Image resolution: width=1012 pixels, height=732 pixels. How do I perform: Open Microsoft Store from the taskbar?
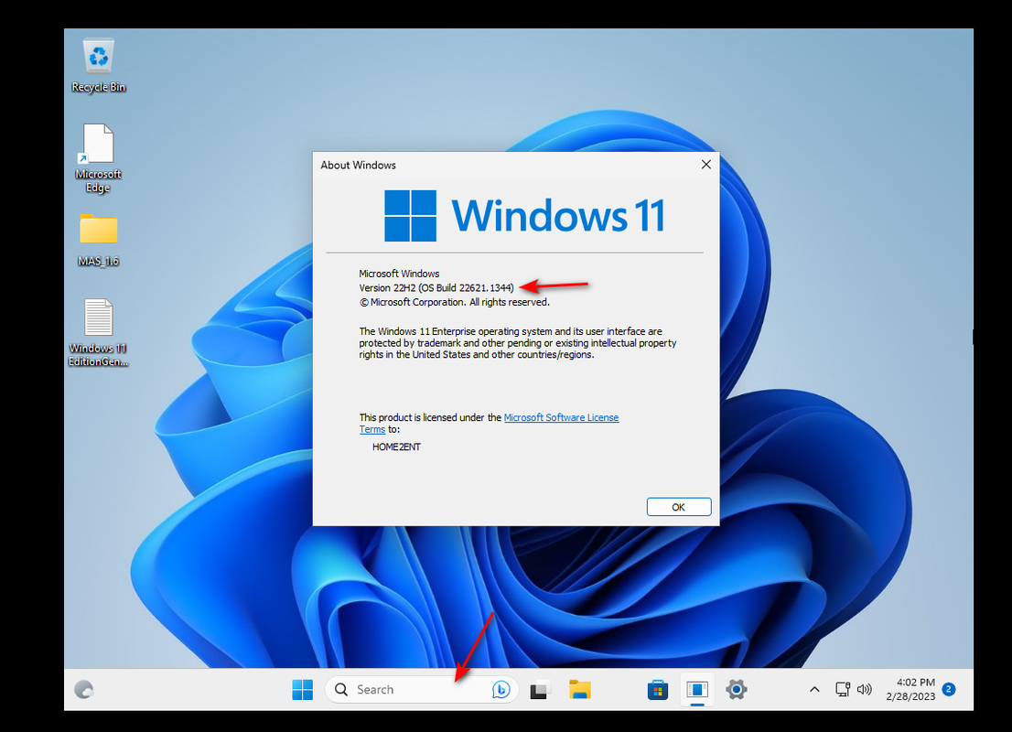(658, 689)
